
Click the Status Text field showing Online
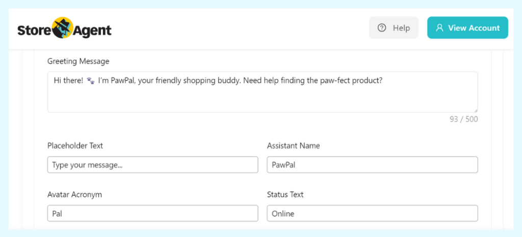[372, 214]
